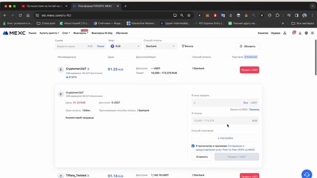Open the browser tab list chevron
This screenshot has height=178, width=317.
[313, 6]
